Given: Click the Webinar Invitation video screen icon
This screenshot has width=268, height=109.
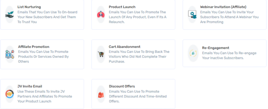Looking at the screenshot, I should pos(192,14).
